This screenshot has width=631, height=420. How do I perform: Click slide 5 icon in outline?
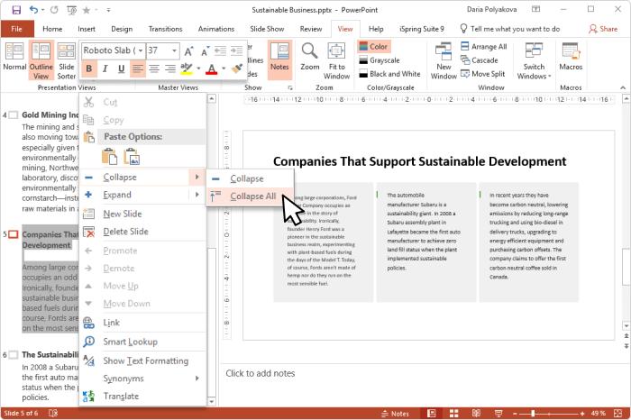click(x=14, y=234)
